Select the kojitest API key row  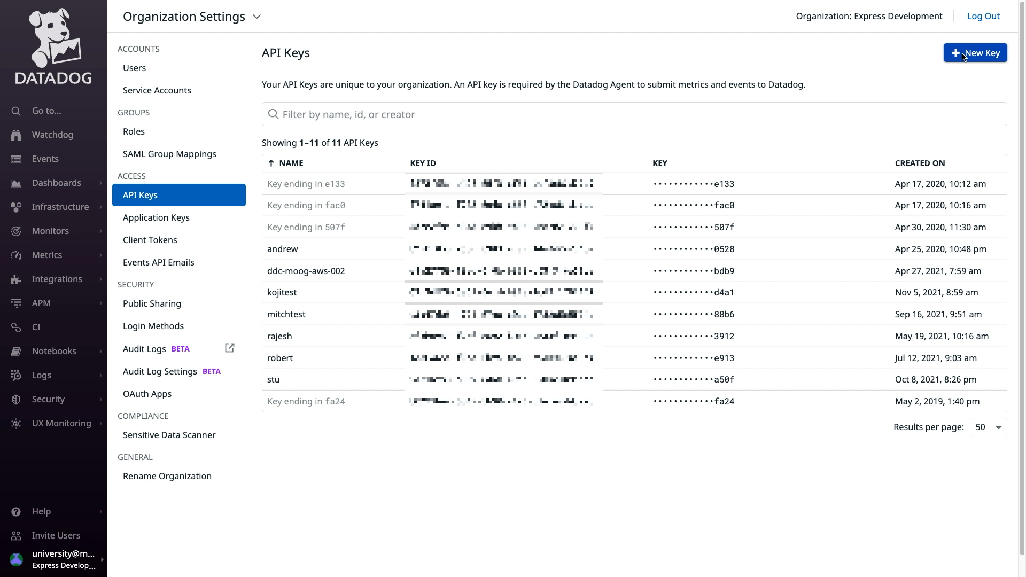pyautogui.click(x=634, y=292)
